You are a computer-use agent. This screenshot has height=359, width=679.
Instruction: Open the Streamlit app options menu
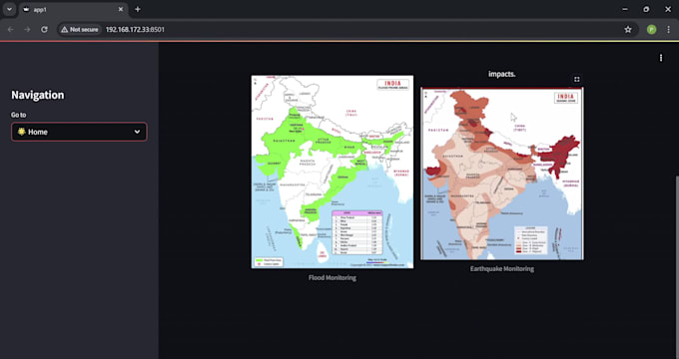coord(661,58)
